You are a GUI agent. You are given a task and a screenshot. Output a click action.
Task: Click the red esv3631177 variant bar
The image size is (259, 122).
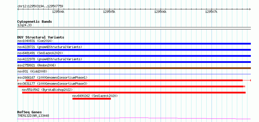click(x=131, y=86)
